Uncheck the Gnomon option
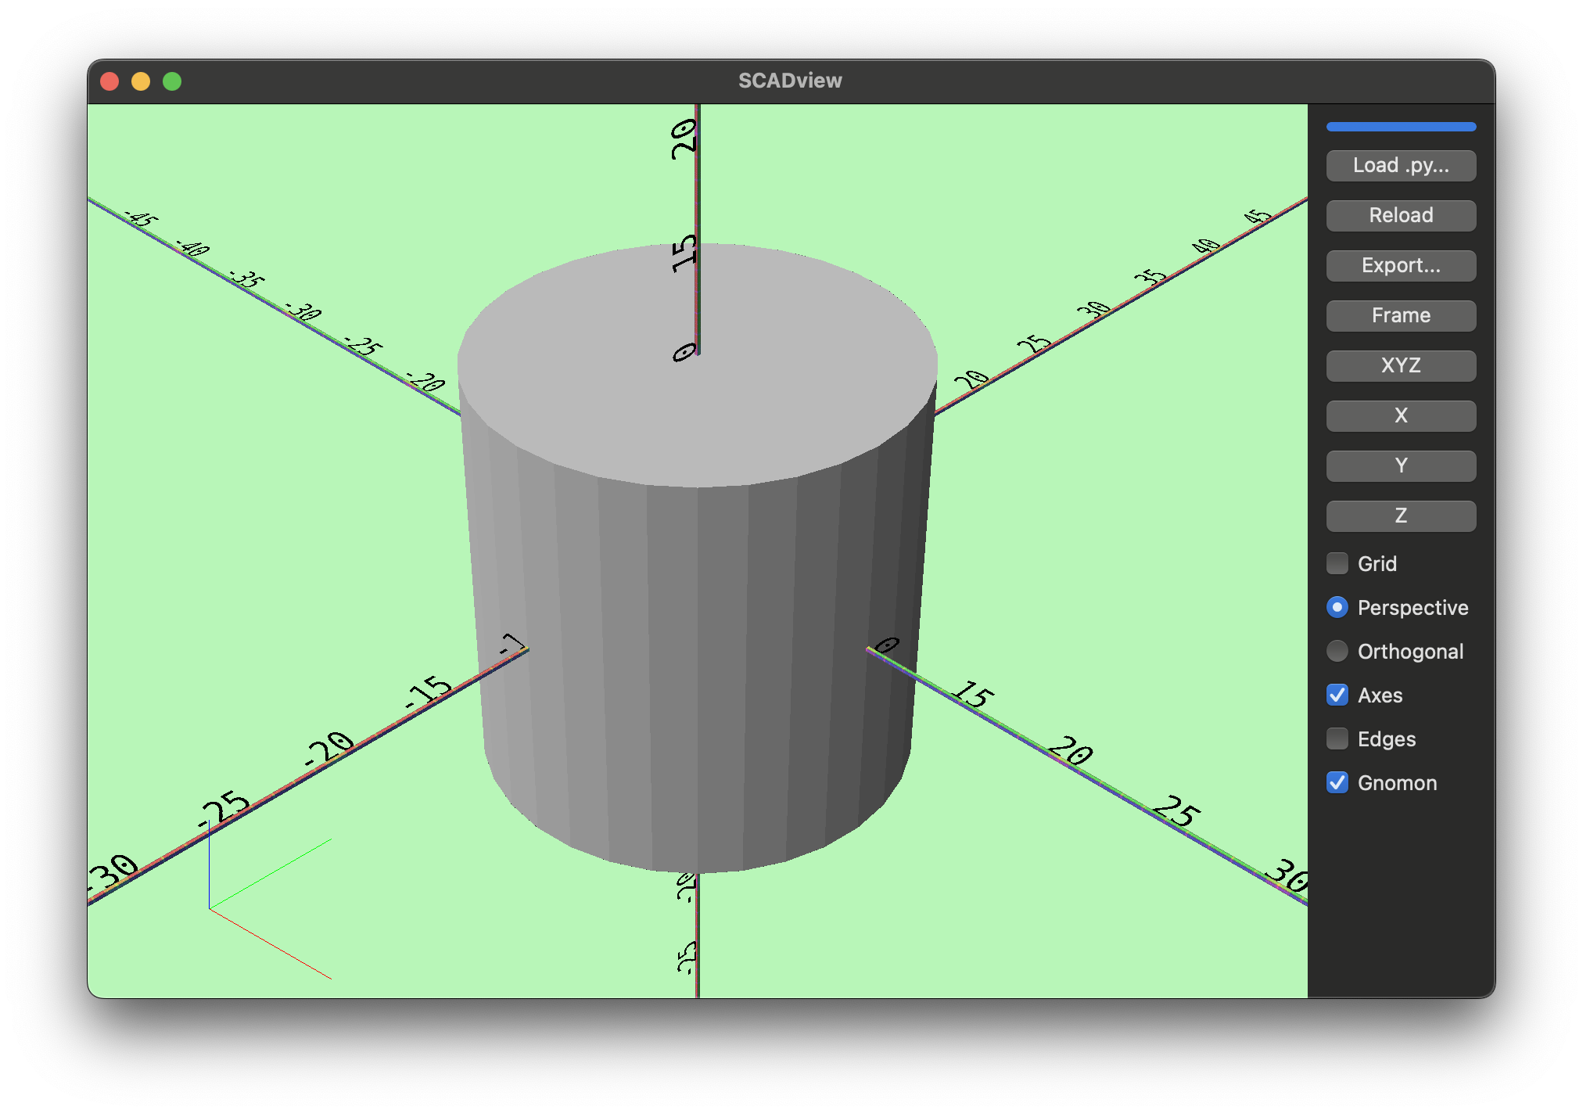Viewport: 1583px width, 1114px height. click(x=1337, y=782)
